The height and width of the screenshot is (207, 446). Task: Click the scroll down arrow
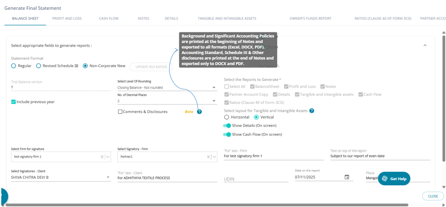tap(444, 187)
